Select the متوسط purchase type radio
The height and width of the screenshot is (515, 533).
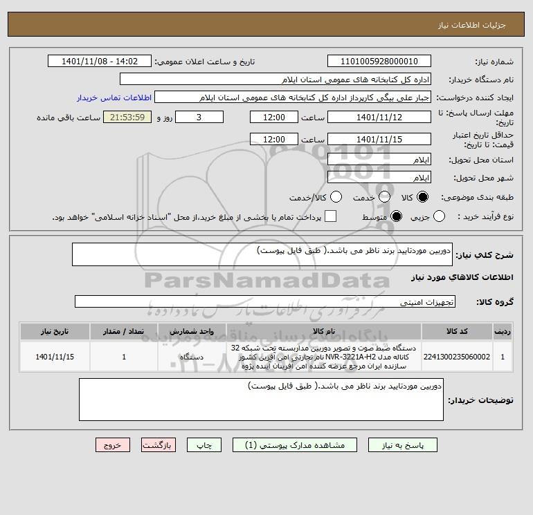[396, 216]
